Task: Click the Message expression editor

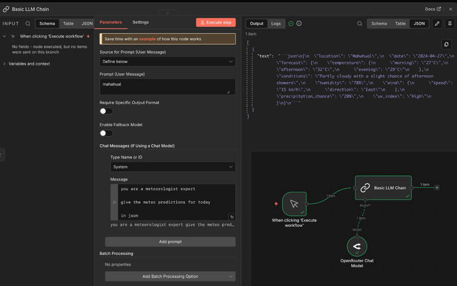Action: [x=176, y=202]
